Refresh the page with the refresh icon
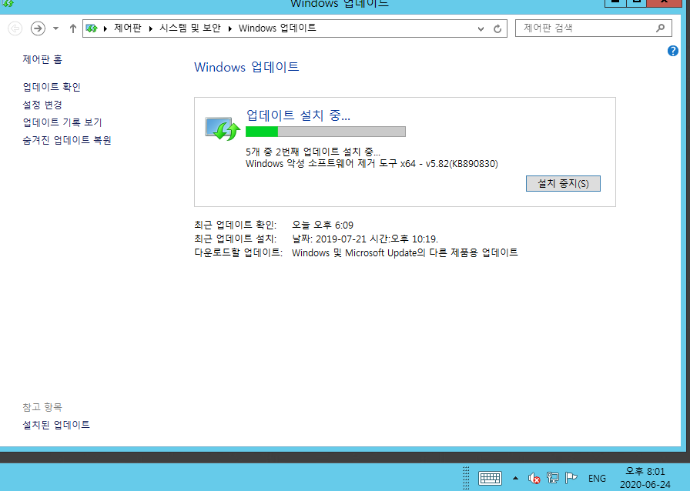Image resolution: width=690 pixels, height=491 pixels. pos(497,28)
